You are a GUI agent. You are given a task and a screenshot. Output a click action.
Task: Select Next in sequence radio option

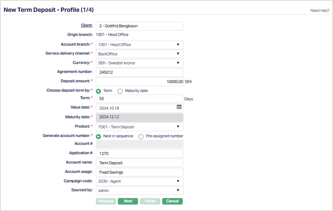[98, 136]
